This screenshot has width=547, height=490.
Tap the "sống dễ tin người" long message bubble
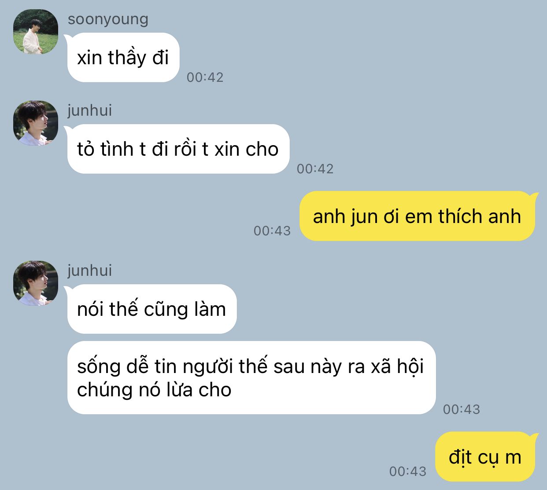[251, 378]
